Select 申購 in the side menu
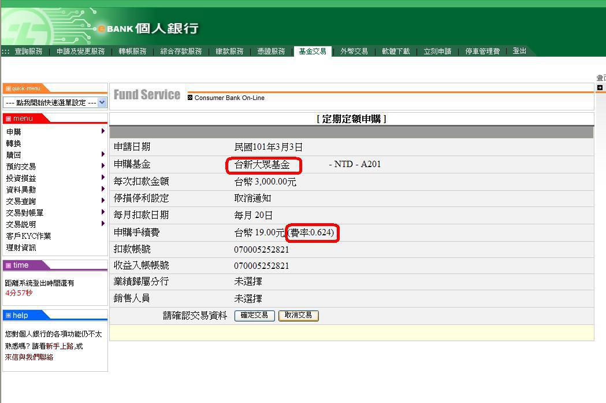This screenshot has height=403, width=606. point(13,132)
